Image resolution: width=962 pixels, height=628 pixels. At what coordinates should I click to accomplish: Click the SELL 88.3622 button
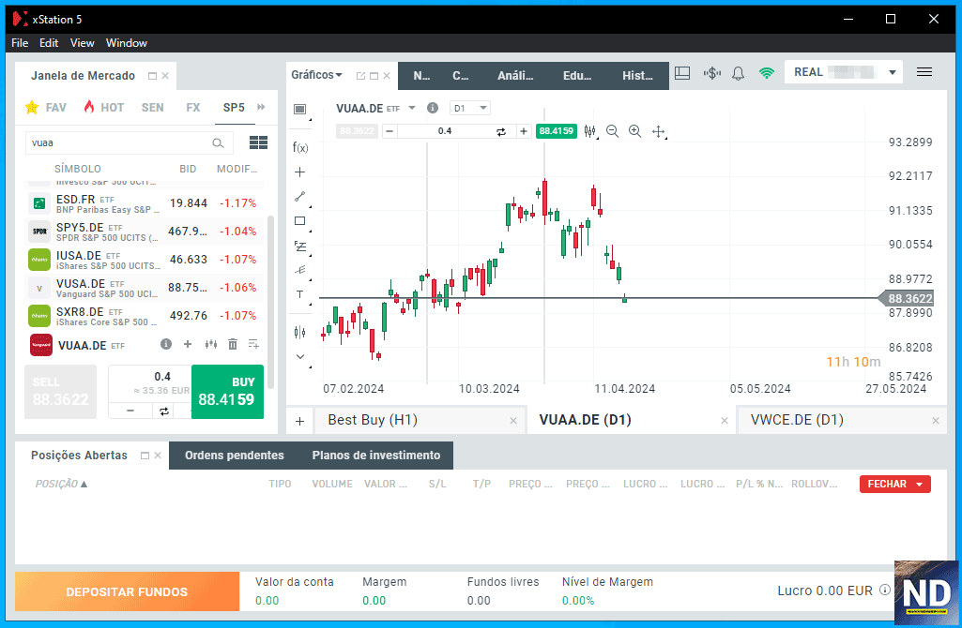pos(60,392)
